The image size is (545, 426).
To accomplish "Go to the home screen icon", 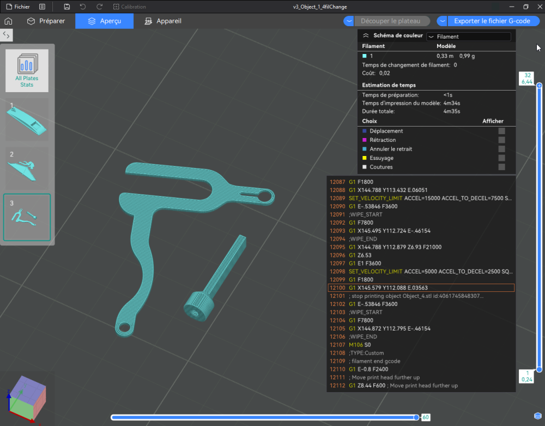I will click(x=8, y=21).
